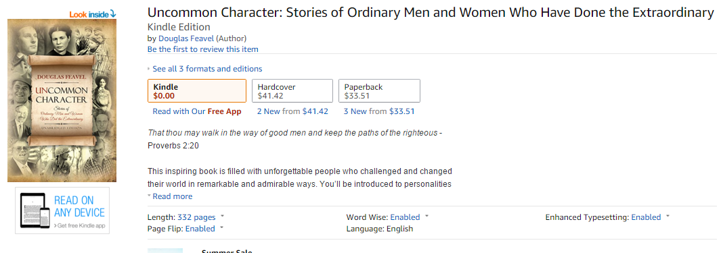Click the 332 pages link
Screen dimensions: 723x253
tap(196, 217)
